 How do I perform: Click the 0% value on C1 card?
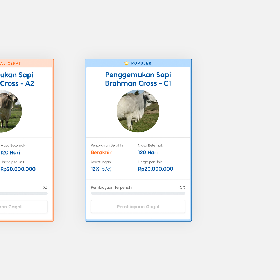(x=183, y=187)
